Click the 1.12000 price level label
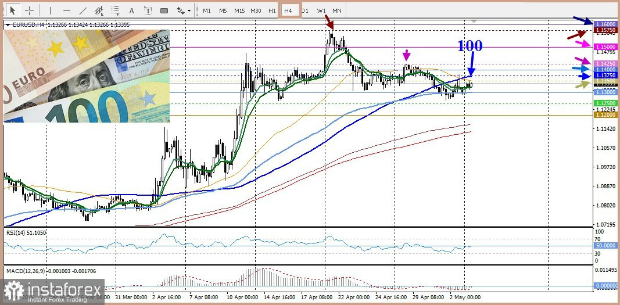 605,114
